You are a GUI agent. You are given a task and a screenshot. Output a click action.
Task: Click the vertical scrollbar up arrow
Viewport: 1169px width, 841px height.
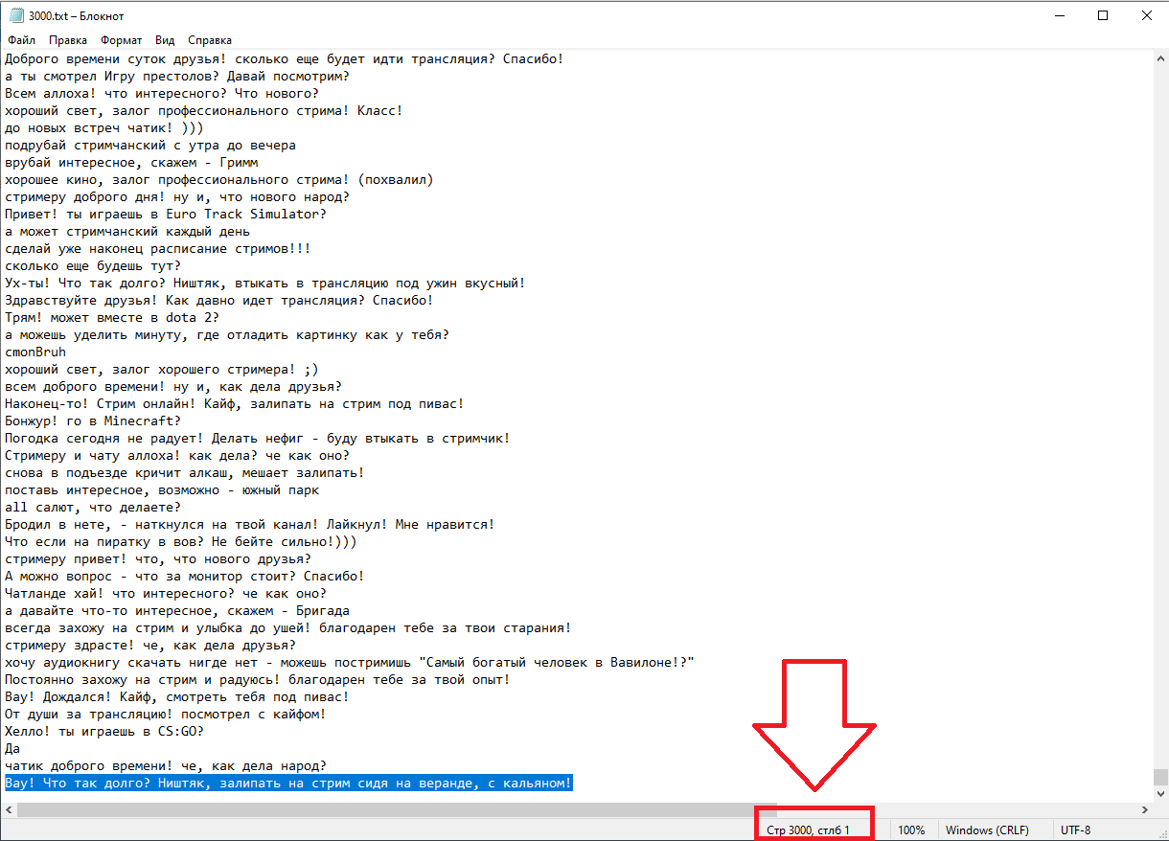(1160, 58)
